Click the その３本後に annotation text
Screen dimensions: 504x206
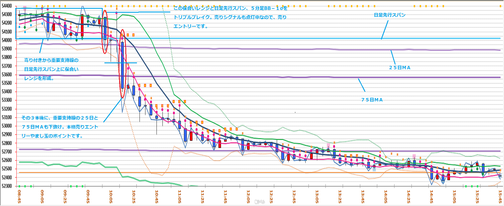pos(60,118)
